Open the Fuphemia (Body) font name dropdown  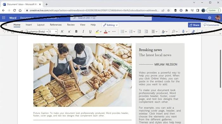point(37,32)
